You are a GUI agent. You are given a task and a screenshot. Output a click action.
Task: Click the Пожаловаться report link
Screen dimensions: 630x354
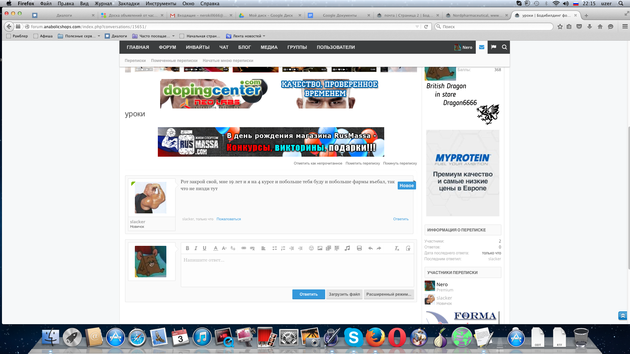(x=228, y=219)
